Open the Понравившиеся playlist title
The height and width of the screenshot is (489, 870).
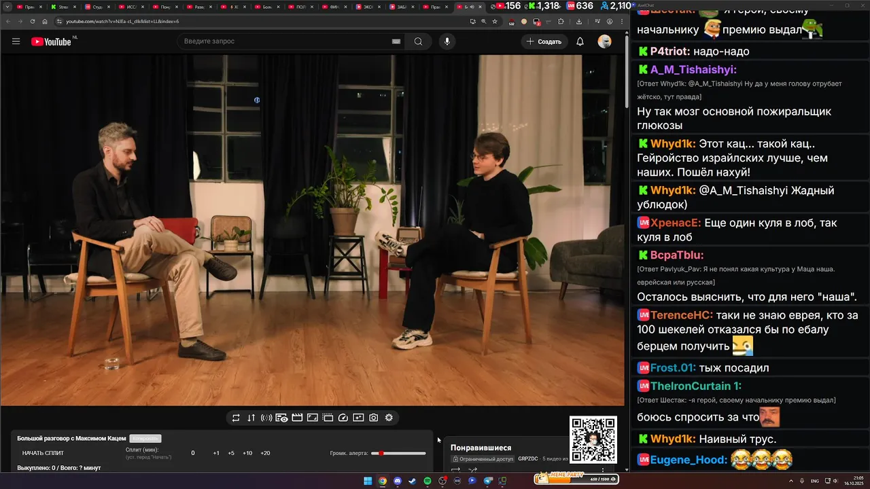click(x=481, y=448)
